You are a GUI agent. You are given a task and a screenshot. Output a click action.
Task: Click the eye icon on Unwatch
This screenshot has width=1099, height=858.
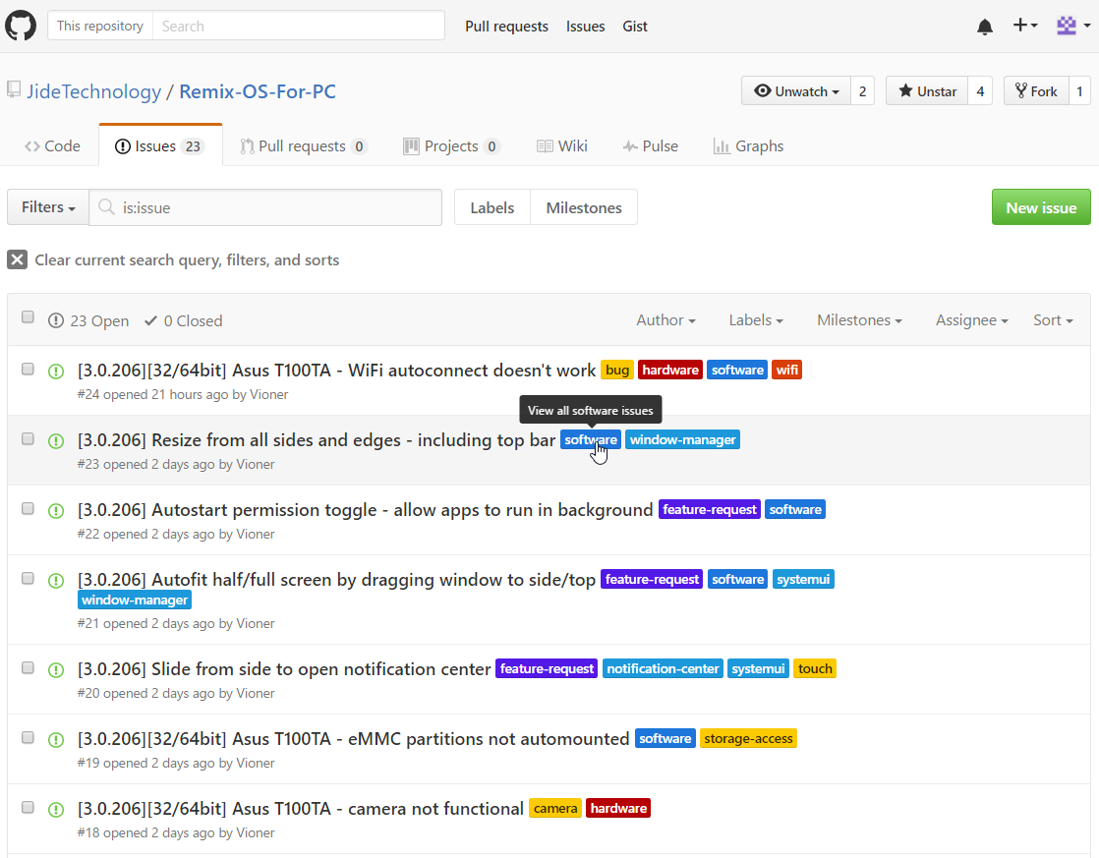762,90
